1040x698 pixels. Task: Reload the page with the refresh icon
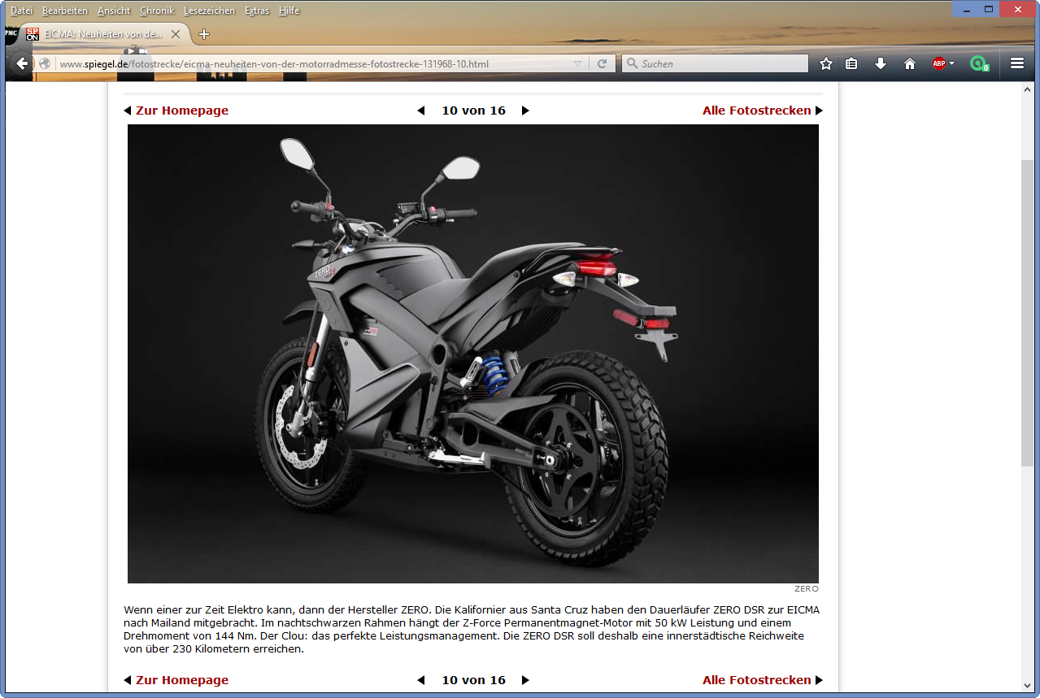[602, 63]
